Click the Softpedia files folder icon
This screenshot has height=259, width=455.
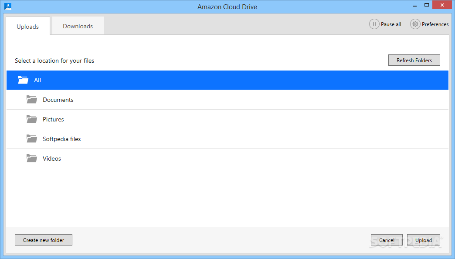[x=32, y=139]
